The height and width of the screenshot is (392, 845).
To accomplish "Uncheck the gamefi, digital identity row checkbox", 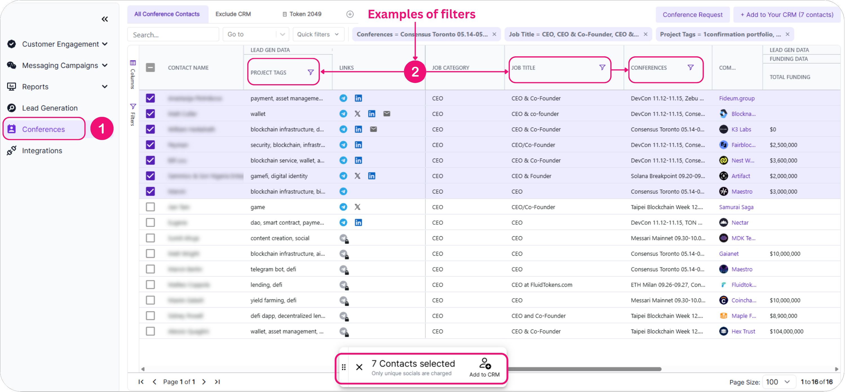I will (x=150, y=176).
